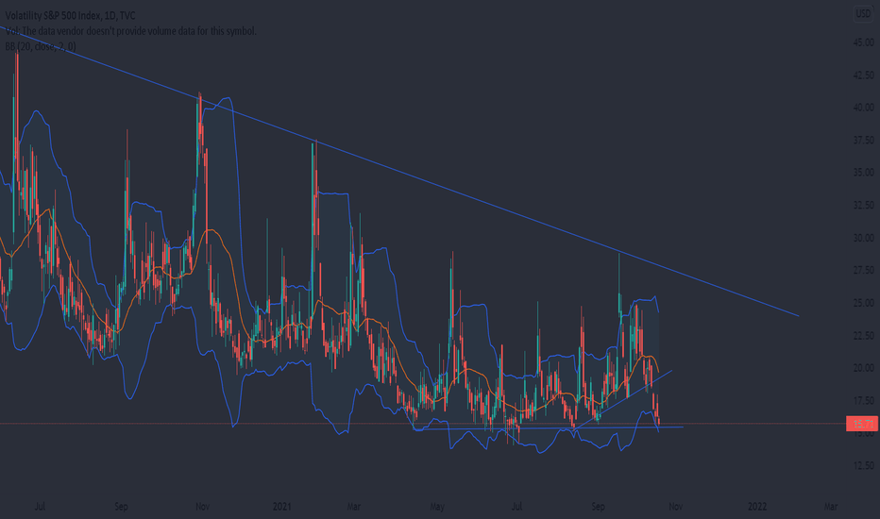Click the 27.50 price axis label
Viewport: 880px width, 519px height.
tap(863, 271)
